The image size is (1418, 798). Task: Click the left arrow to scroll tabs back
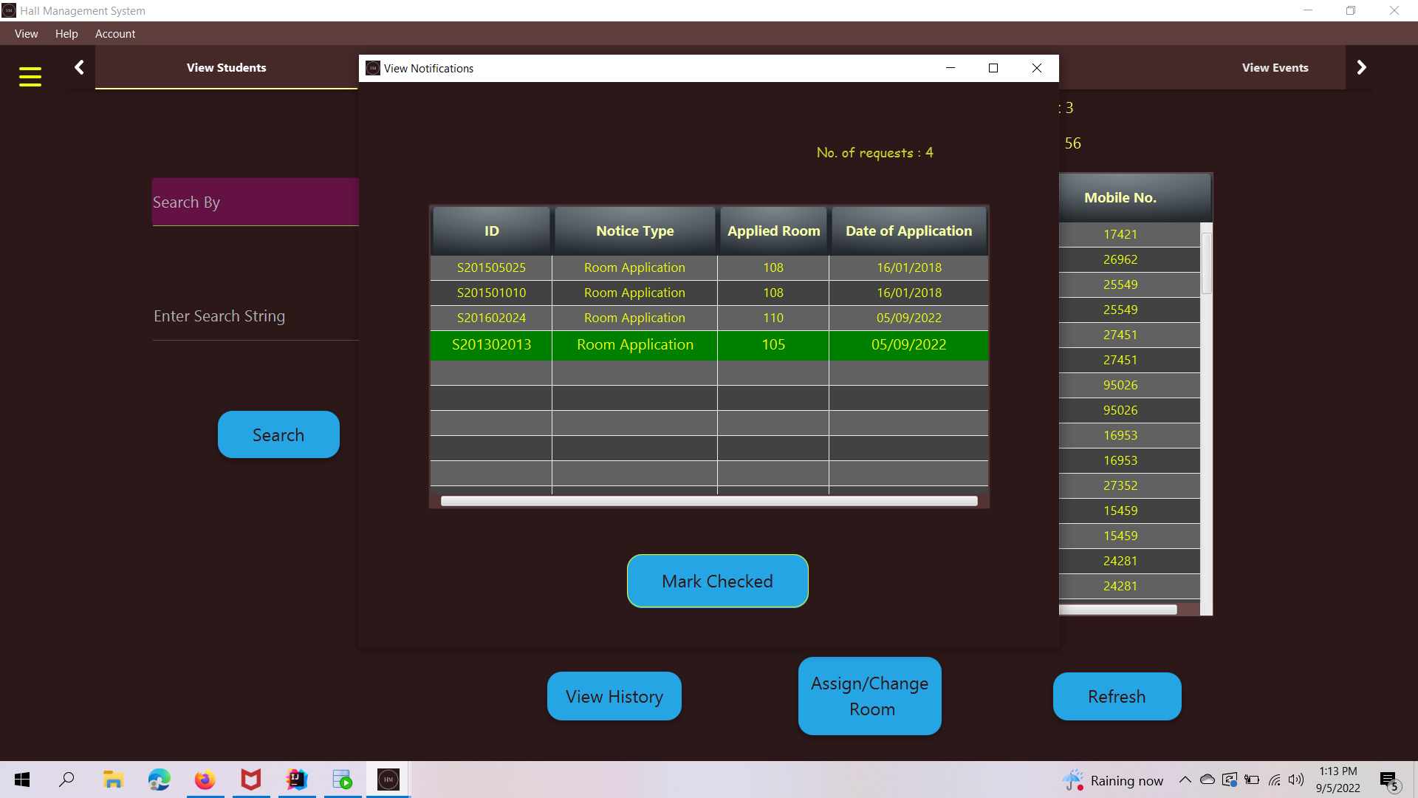tap(79, 67)
